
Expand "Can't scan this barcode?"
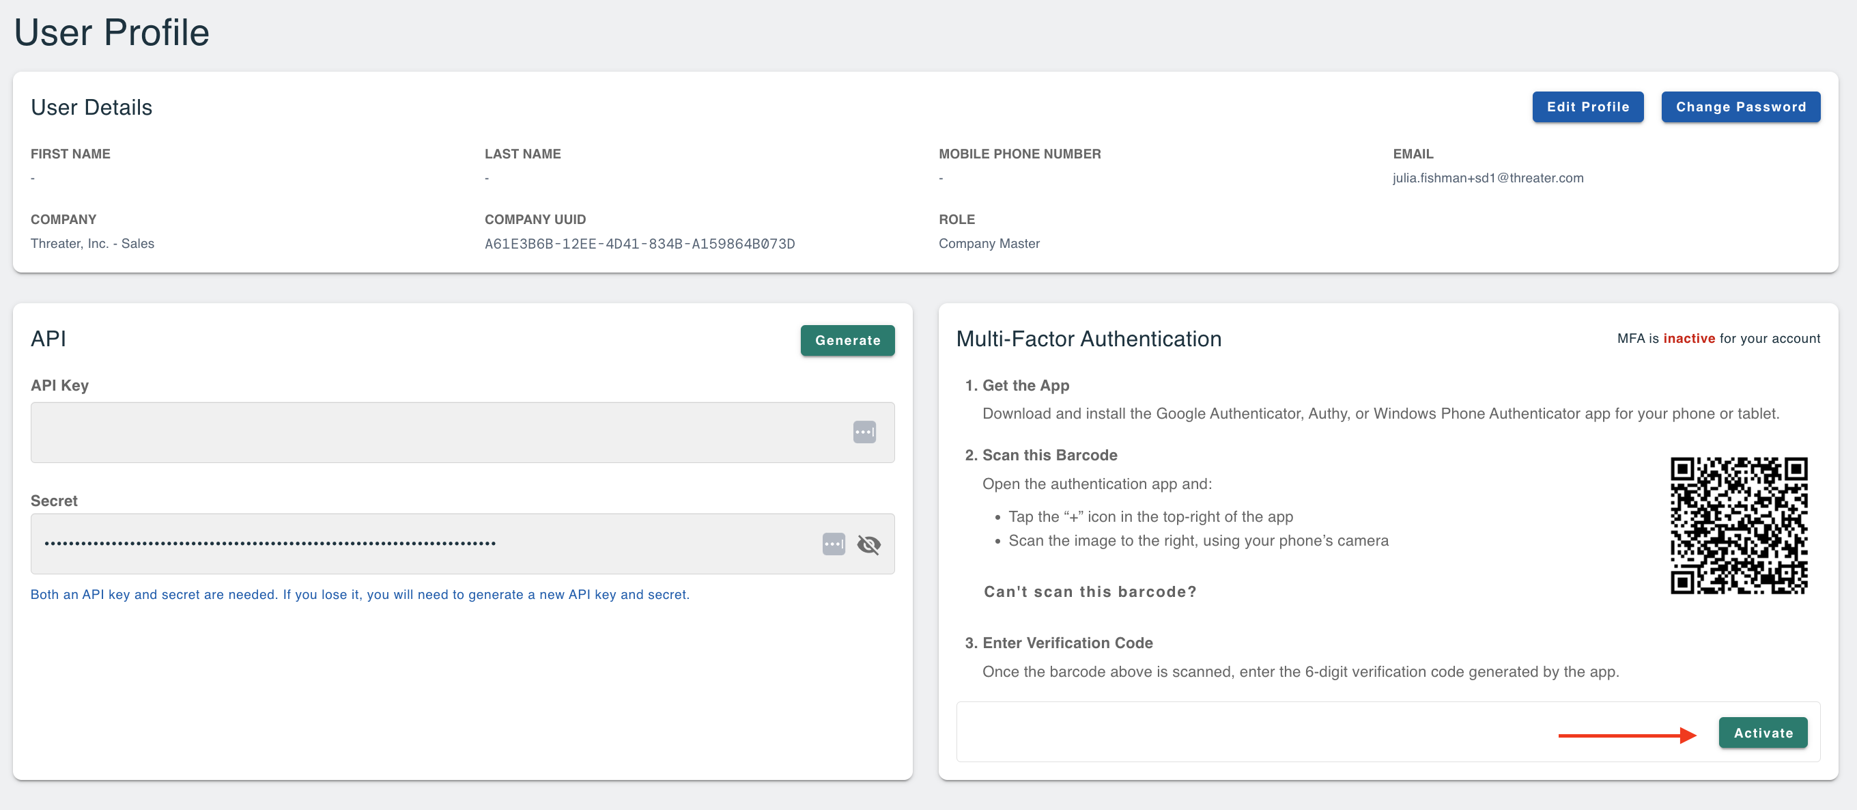tap(1090, 592)
